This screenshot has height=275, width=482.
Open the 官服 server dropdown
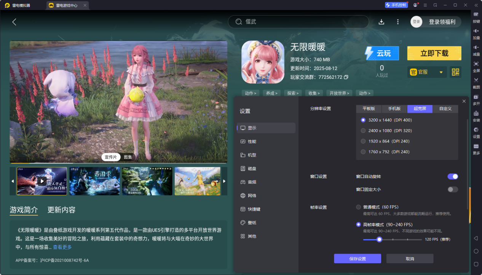click(x=427, y=72)
